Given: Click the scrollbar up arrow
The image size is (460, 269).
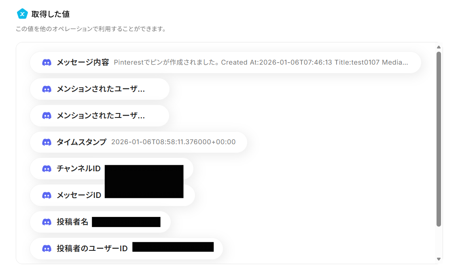Looking at the screenshot, I should (439, 47).
